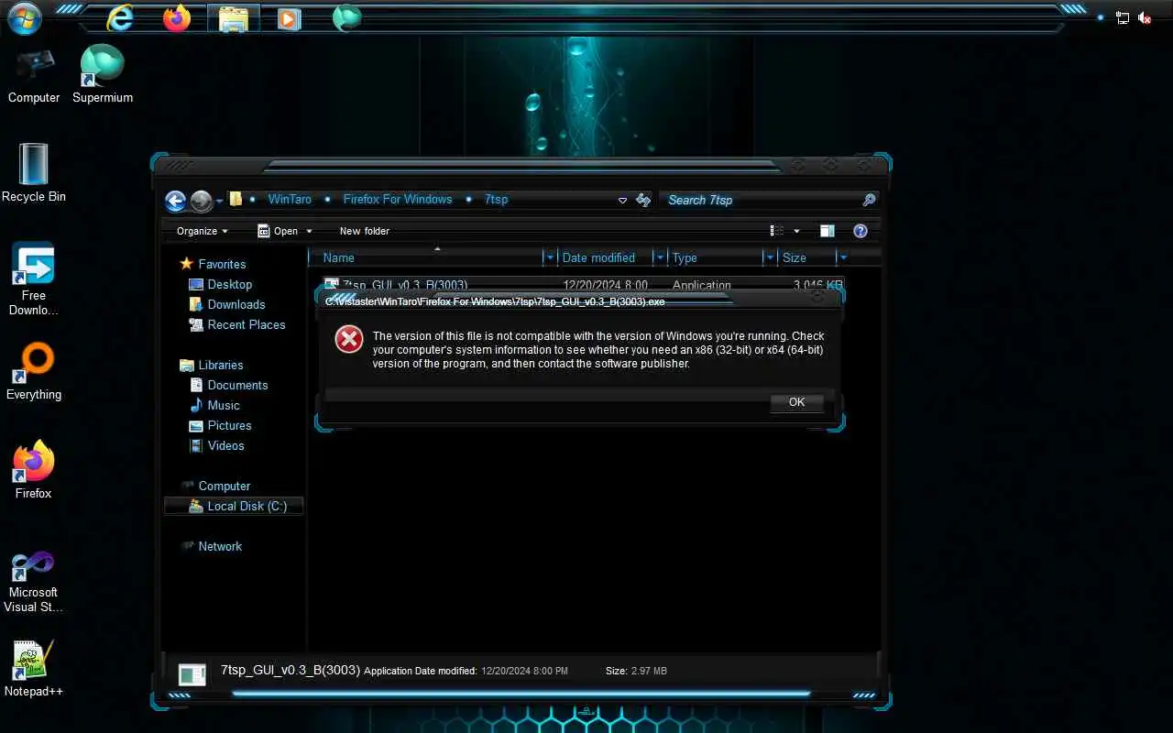Open the Documents library
The image size is (1173, 733).
click(x=237, y=385)
